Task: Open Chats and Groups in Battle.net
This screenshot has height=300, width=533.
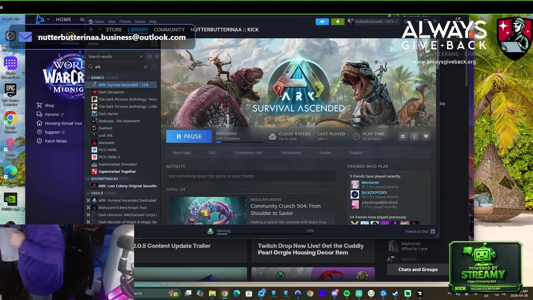Action: 418,270
